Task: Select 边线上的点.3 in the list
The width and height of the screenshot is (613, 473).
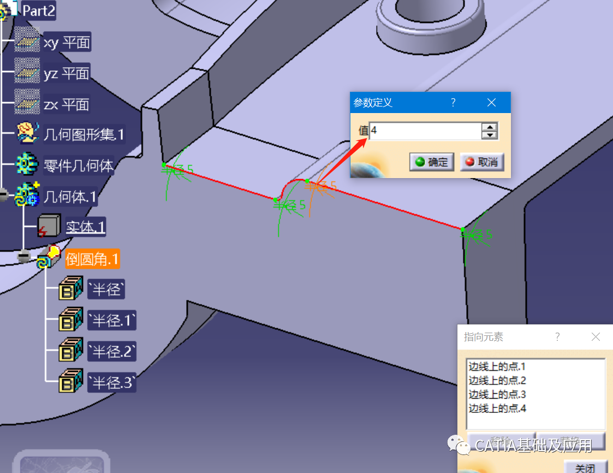Action: tap(497, 394)
